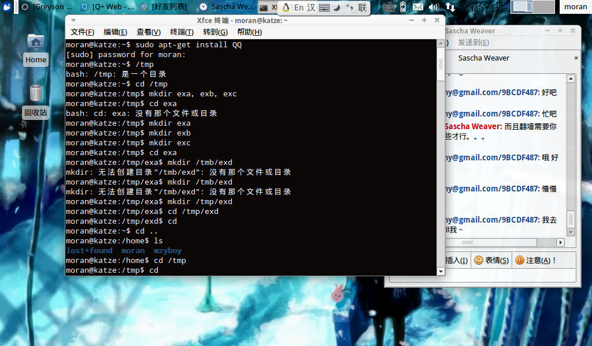Image resolution: width=592 pixels, height=346 pixels.
Task: Click the message ending with 慢慢
Action: click(x=501, y=189)
